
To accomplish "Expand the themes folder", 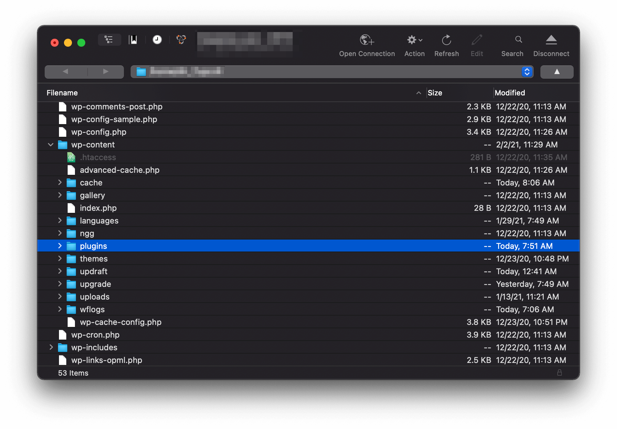I will [x=60, y=259].
